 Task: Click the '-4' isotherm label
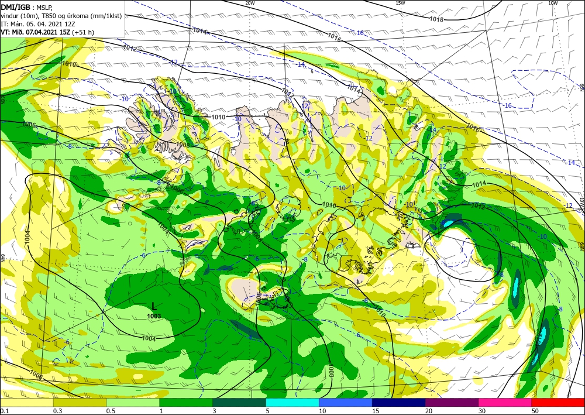click(250, 337)
